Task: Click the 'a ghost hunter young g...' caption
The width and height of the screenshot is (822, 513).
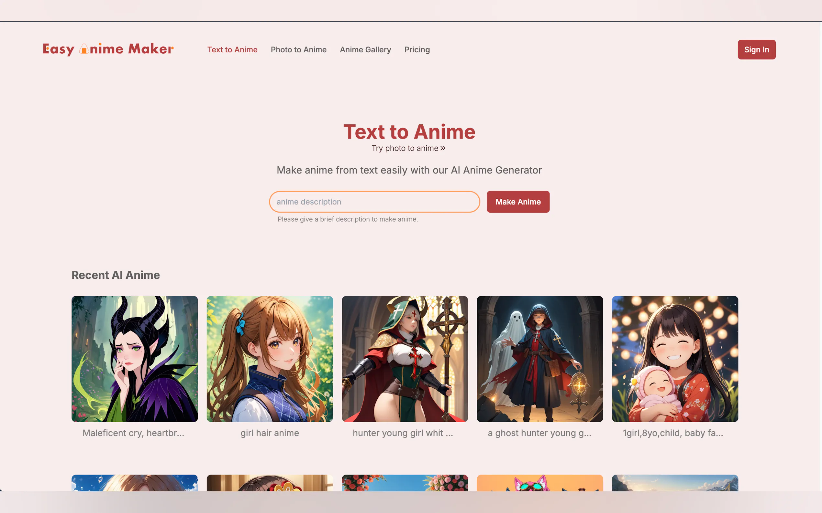Action: click(x=539, y=433)
